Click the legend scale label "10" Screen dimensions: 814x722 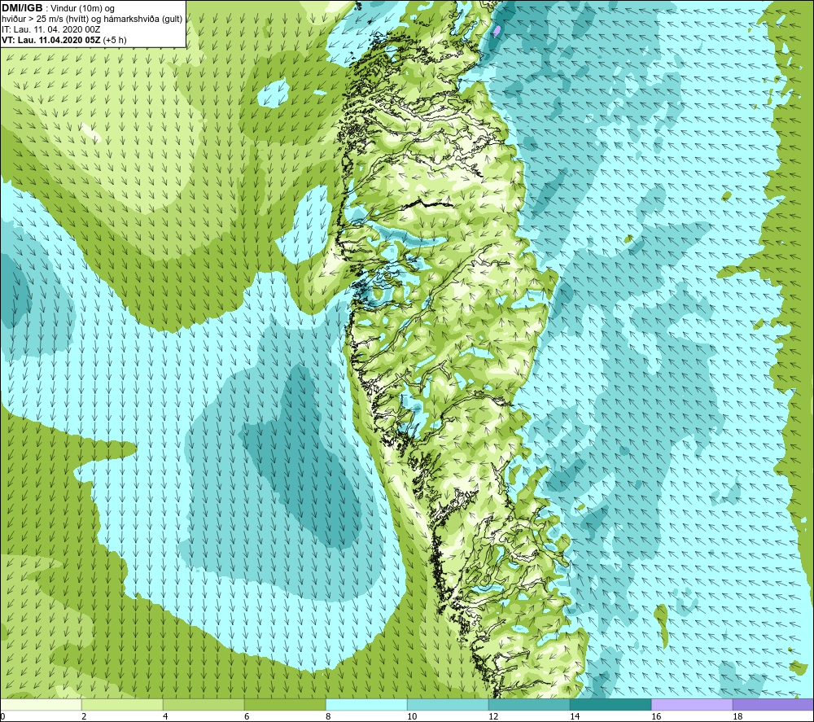[411, 717]
